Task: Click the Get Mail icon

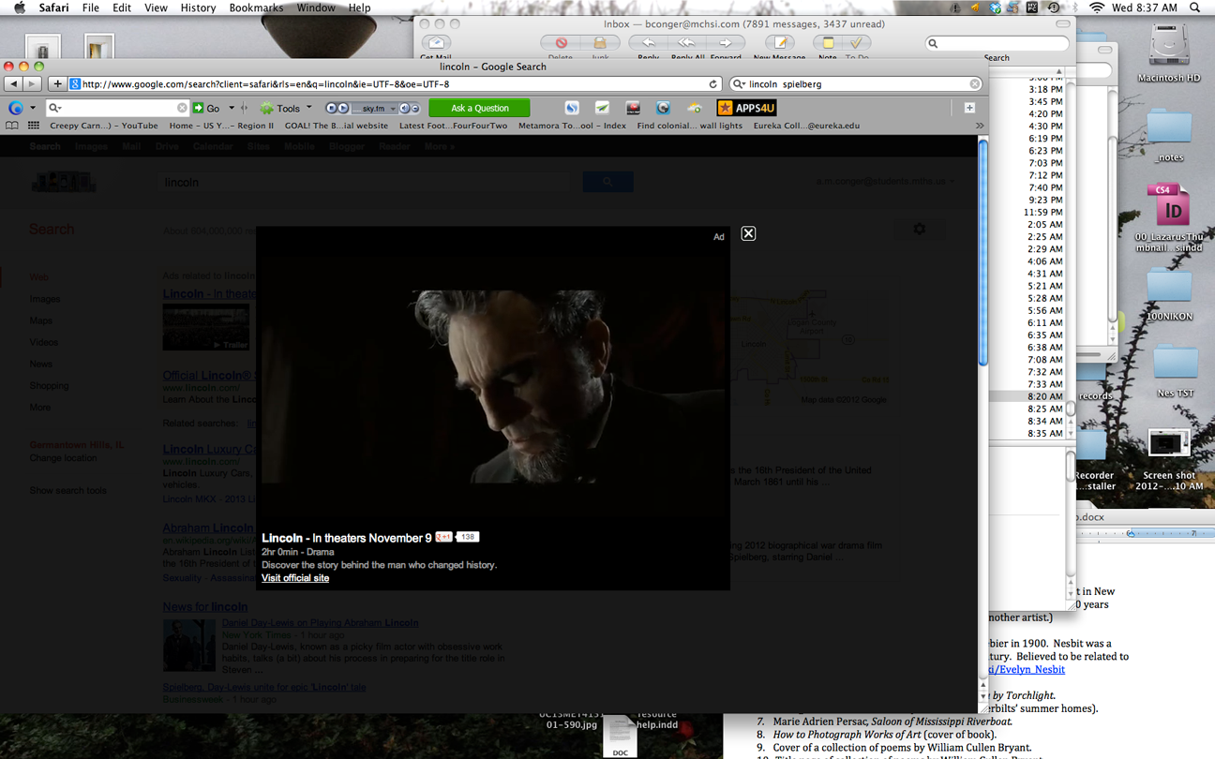Action: [x=436, y=43]
